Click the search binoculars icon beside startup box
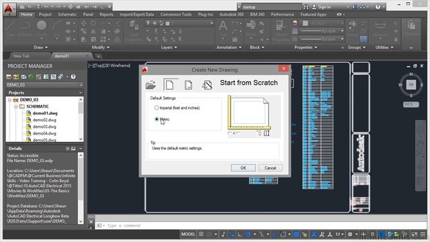Screen dimensions: 430x242 306,7
